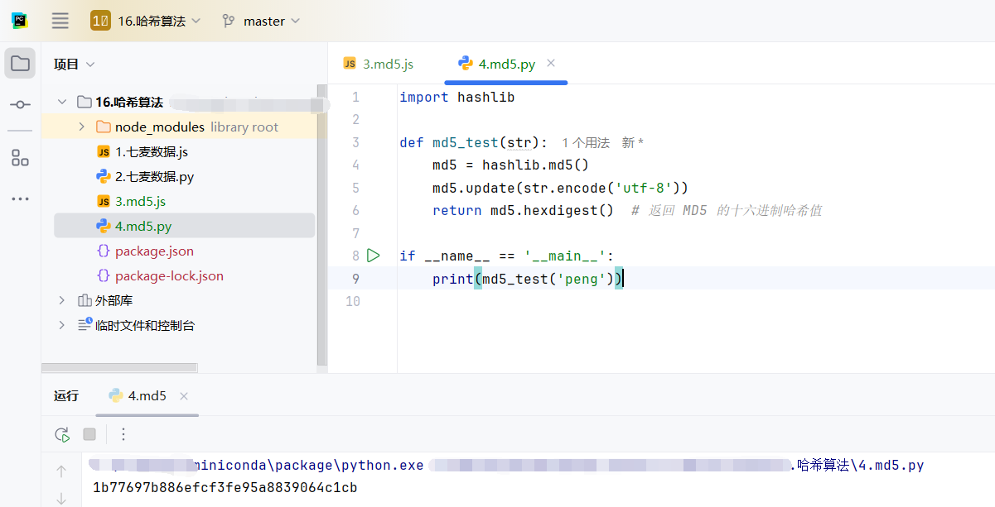995x507 pixels.
Task: Open the Commit tool window
Action: (x=20, y=104)
